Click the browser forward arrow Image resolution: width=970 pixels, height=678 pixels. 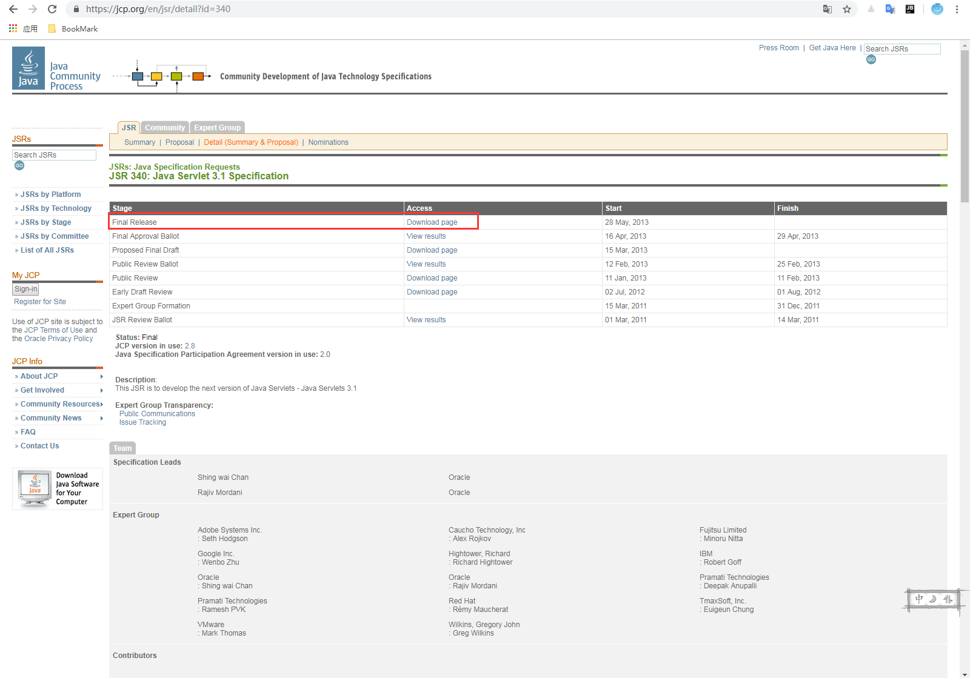click(33, 9)
